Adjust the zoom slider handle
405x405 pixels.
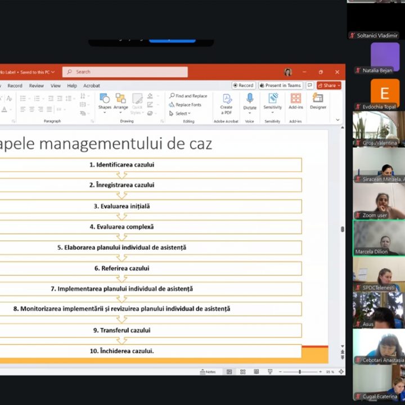(x=299, y=372)
